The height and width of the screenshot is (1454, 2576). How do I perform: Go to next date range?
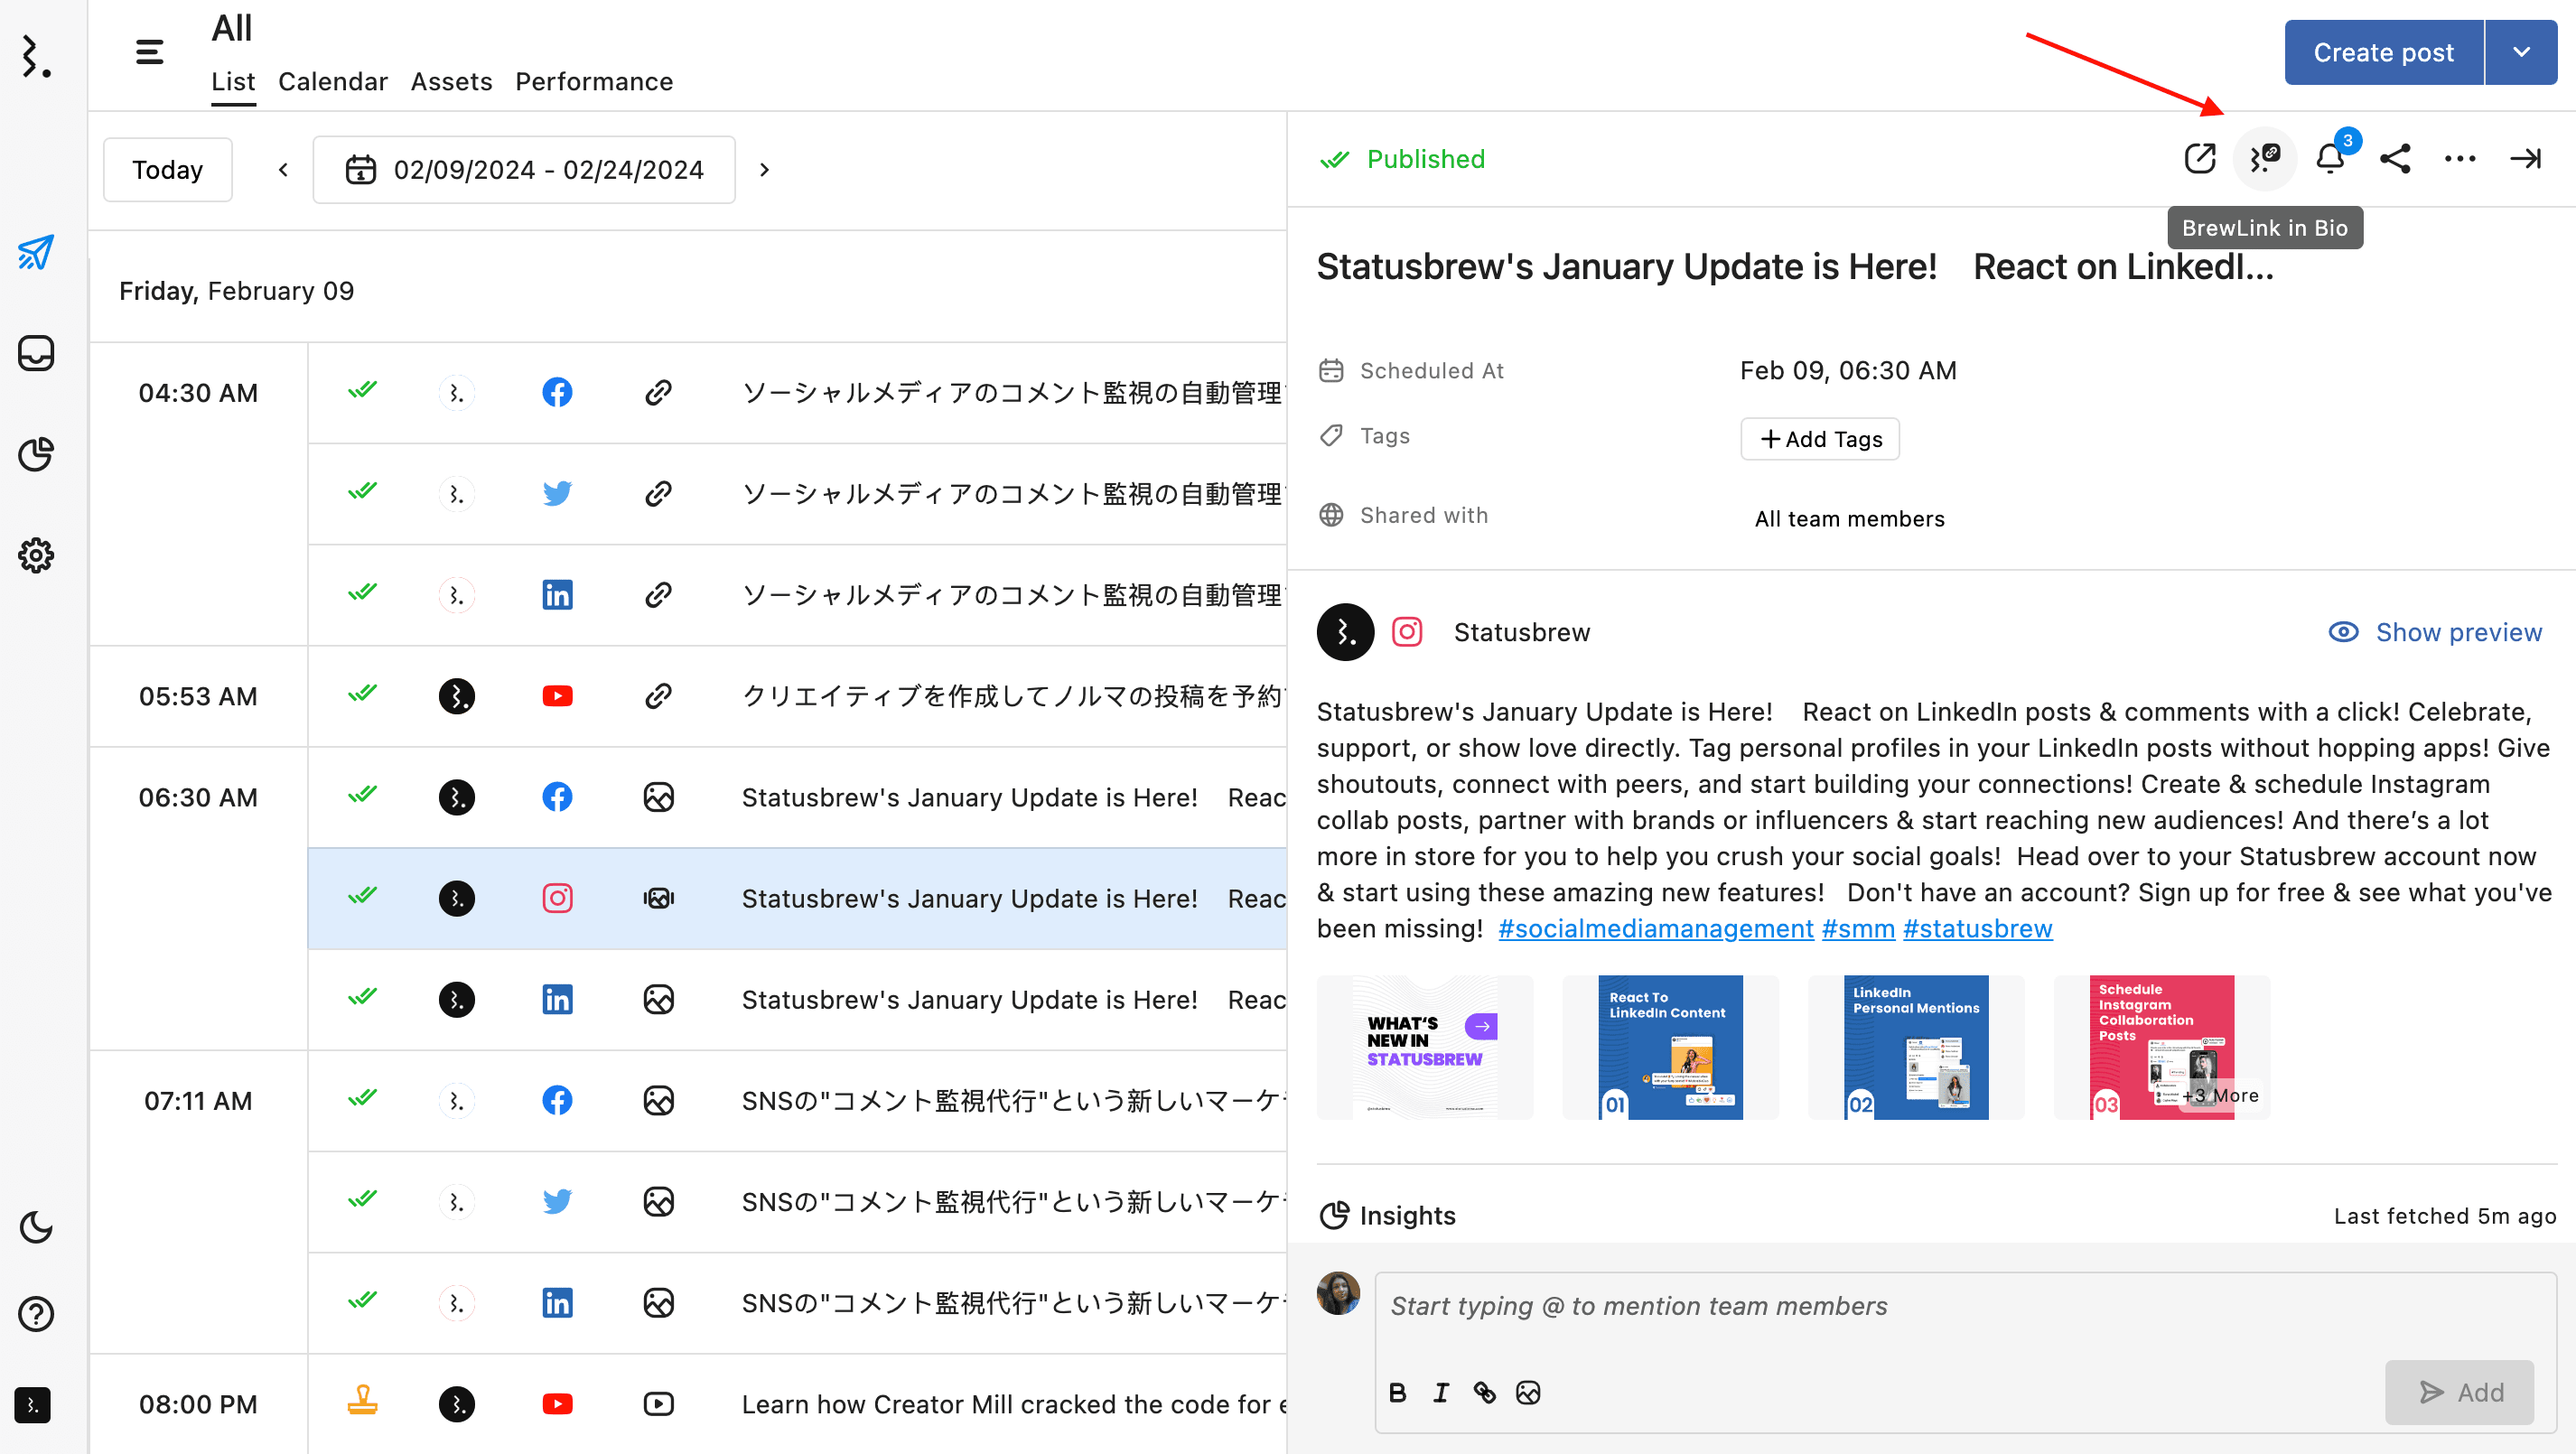pyautogui.click(x=765, y=169)
